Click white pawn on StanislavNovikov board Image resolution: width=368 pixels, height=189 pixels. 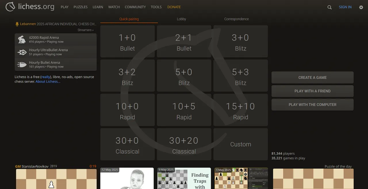[x=51, y=184]
